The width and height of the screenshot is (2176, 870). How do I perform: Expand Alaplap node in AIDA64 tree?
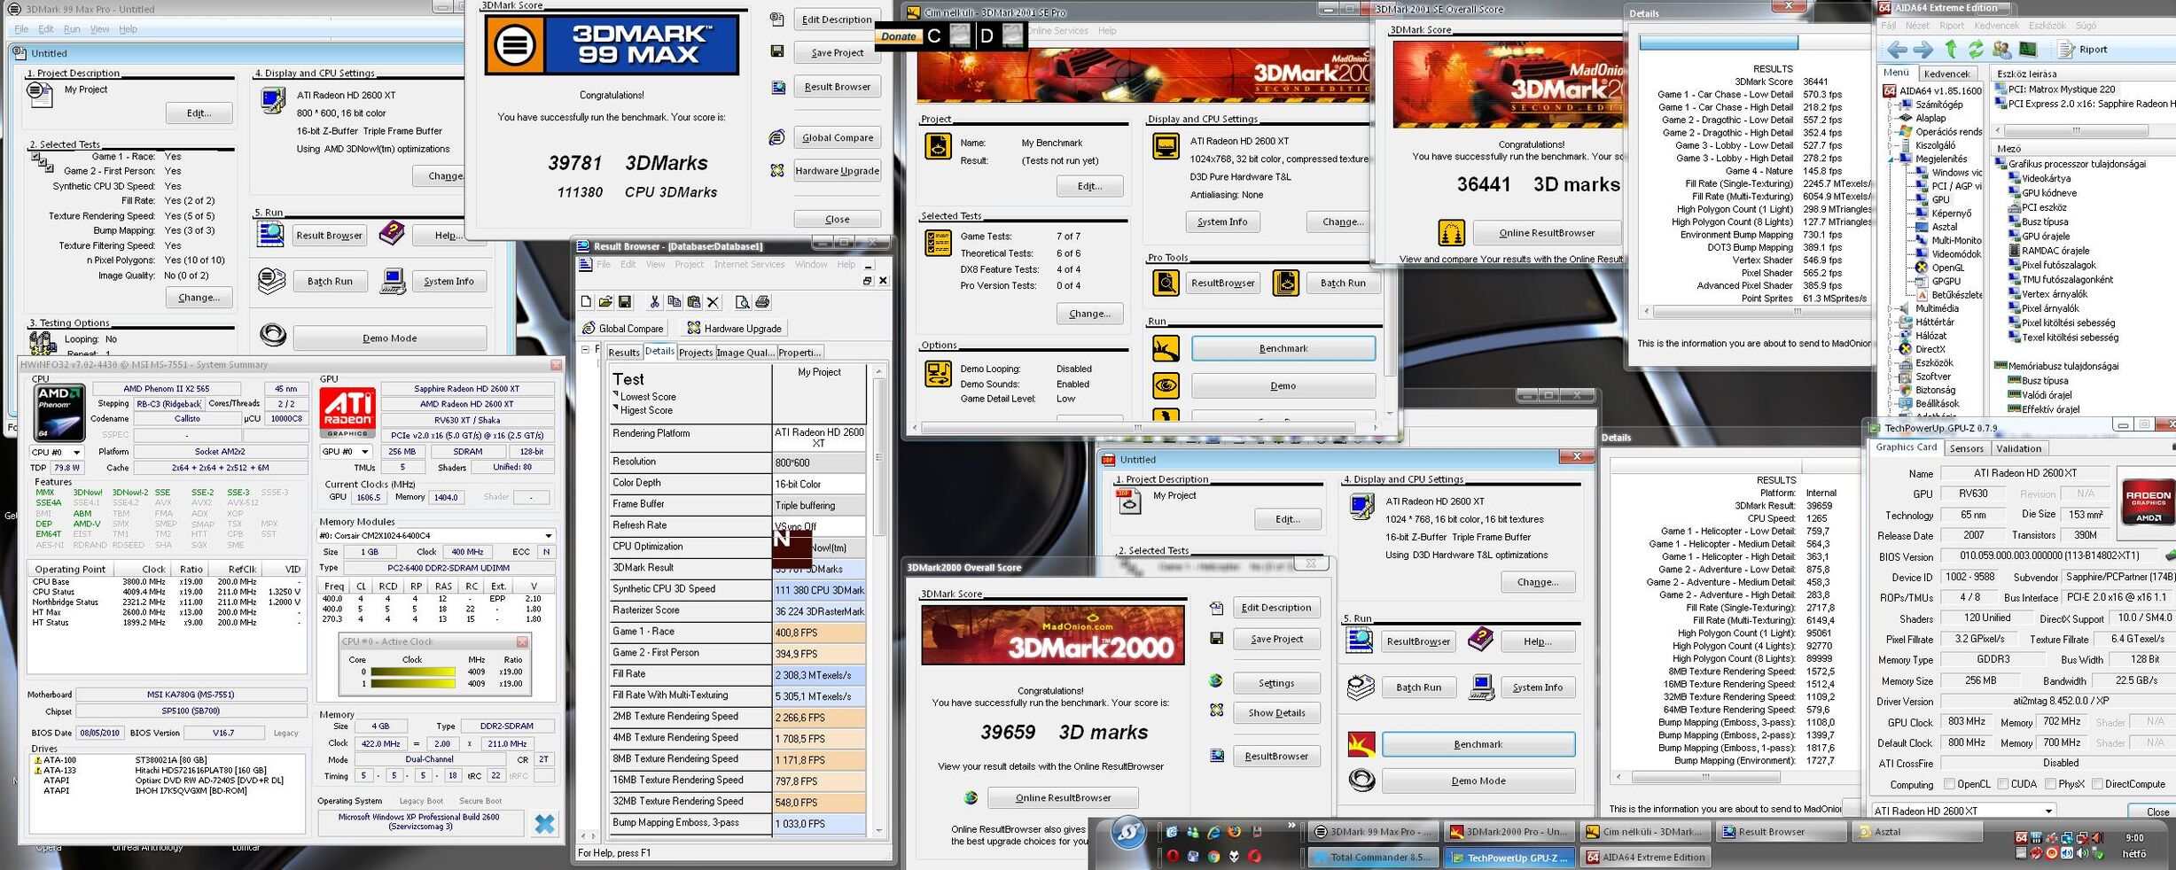point(1890,118)
